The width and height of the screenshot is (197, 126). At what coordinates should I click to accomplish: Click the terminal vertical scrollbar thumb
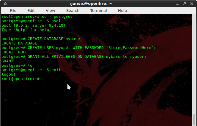(x=194, y=119)
